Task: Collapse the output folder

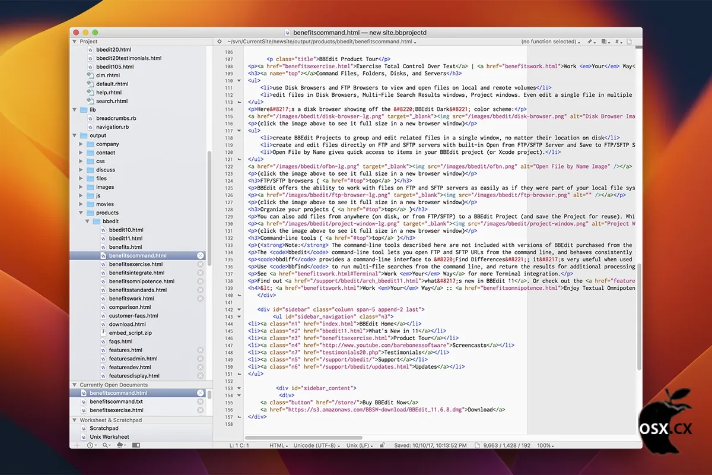Action: 75,135
